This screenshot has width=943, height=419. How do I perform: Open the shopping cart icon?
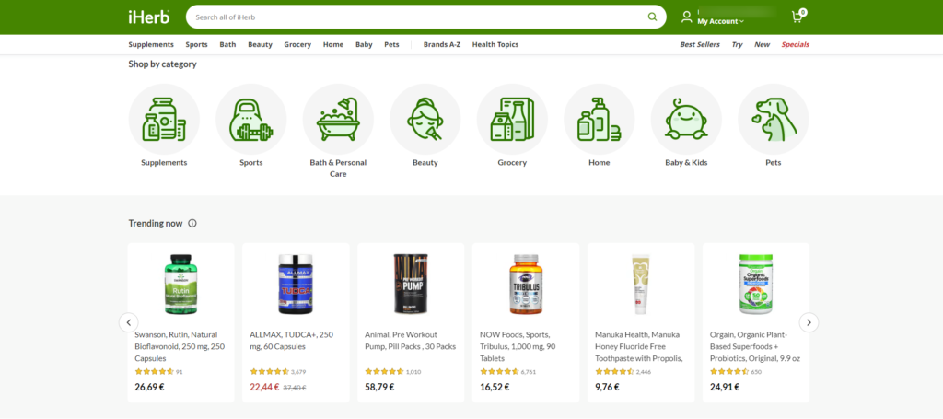pos(798,17)
